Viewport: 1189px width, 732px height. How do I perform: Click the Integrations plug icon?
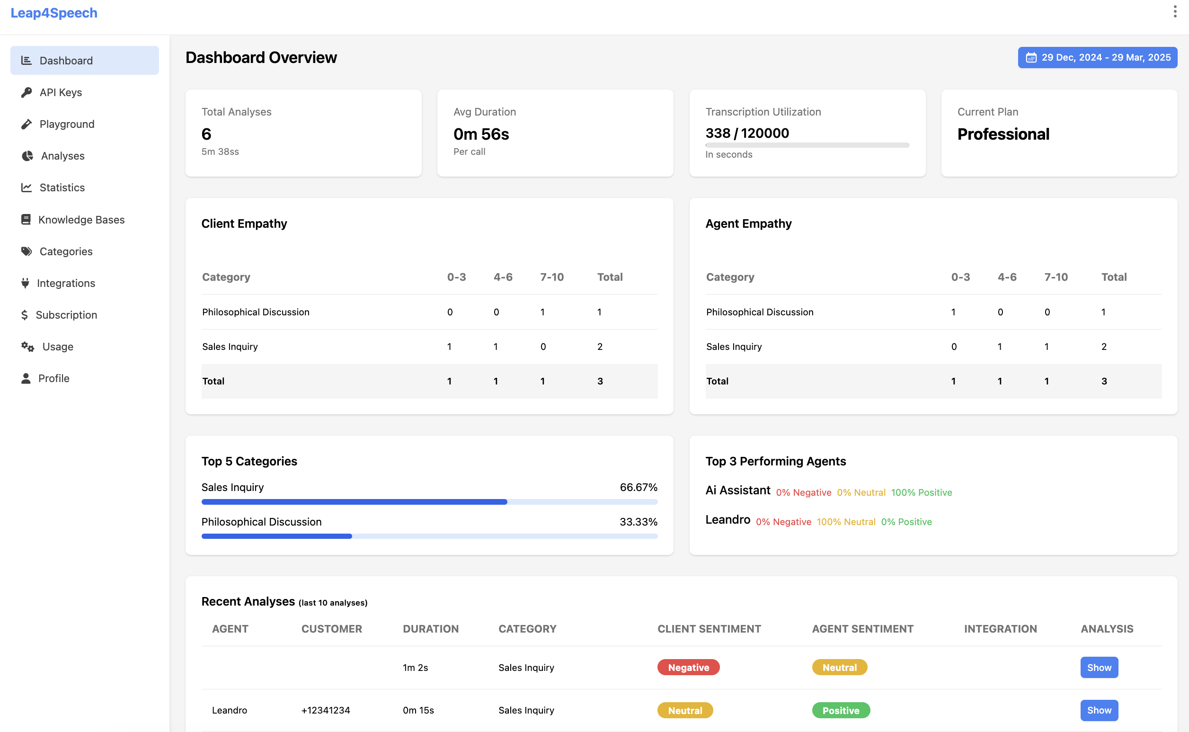click(25, 283)
